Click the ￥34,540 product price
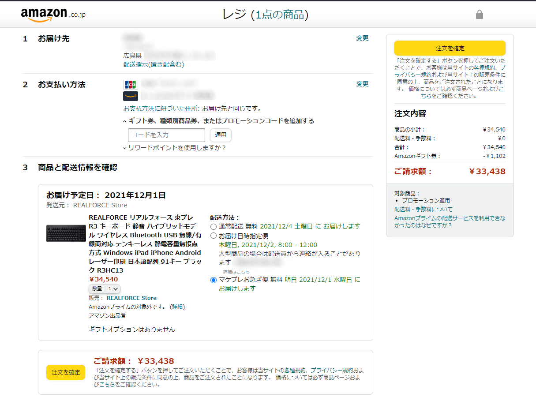 [104, 279]
